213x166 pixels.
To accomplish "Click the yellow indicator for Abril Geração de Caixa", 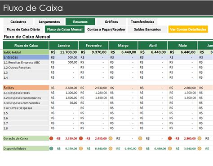I will click(140, 138).
